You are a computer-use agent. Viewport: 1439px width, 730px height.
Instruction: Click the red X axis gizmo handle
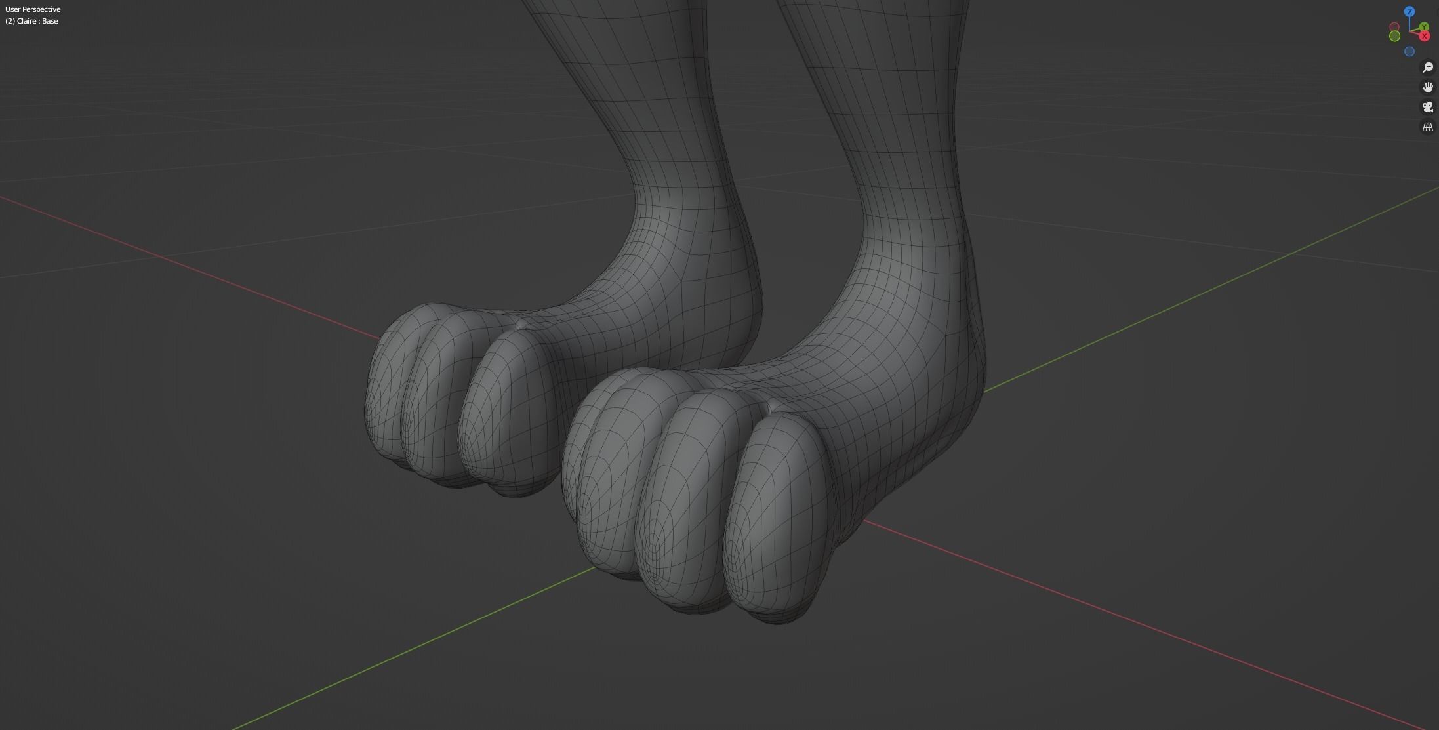[1424, 36]
